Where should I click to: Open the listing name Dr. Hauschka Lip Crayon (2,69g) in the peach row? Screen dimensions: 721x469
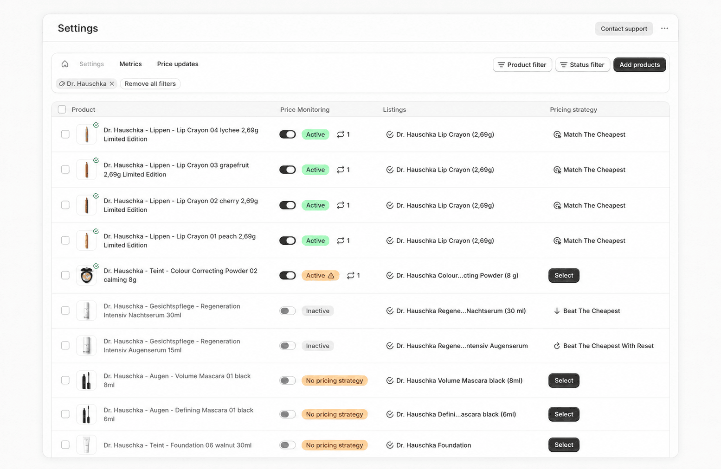click(445, 241)
